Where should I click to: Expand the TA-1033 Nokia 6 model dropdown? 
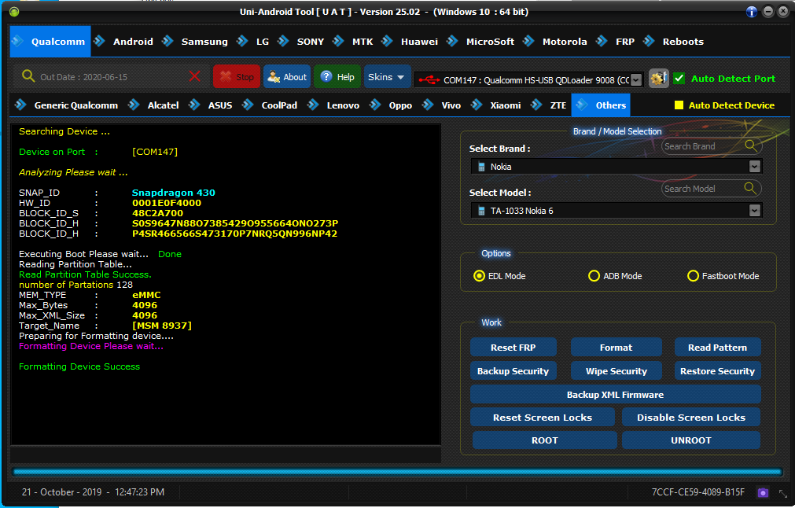coord(754,211)
